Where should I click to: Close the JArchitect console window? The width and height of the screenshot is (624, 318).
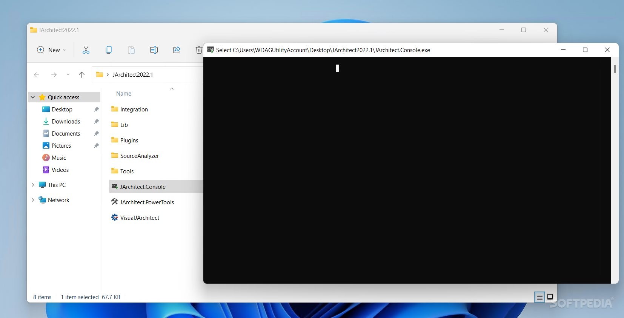(607, 50)
